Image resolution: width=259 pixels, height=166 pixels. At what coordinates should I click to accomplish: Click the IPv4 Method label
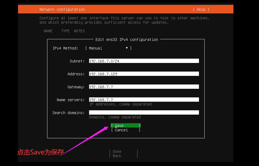point(65,48)
